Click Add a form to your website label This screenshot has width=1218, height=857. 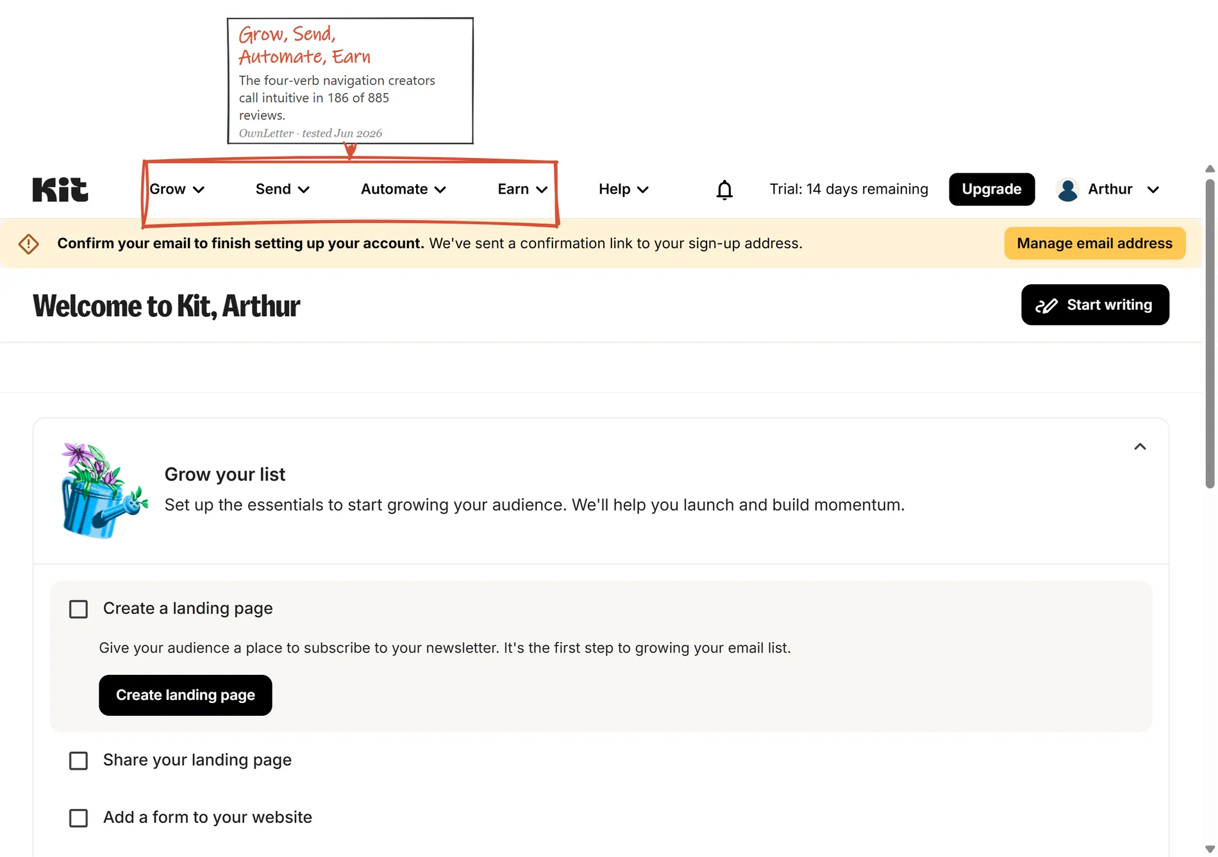pyautogui.click(x=208, y=817)
